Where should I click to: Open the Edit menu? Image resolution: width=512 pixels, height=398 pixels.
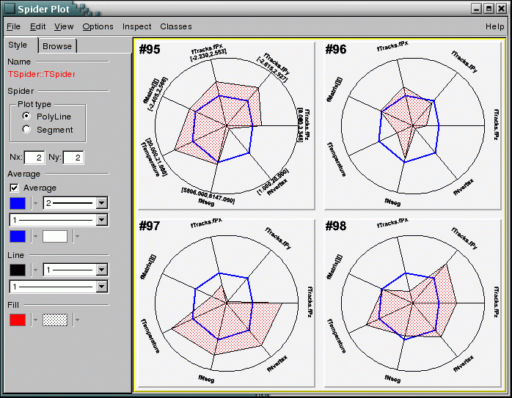(x=37, y=26)
